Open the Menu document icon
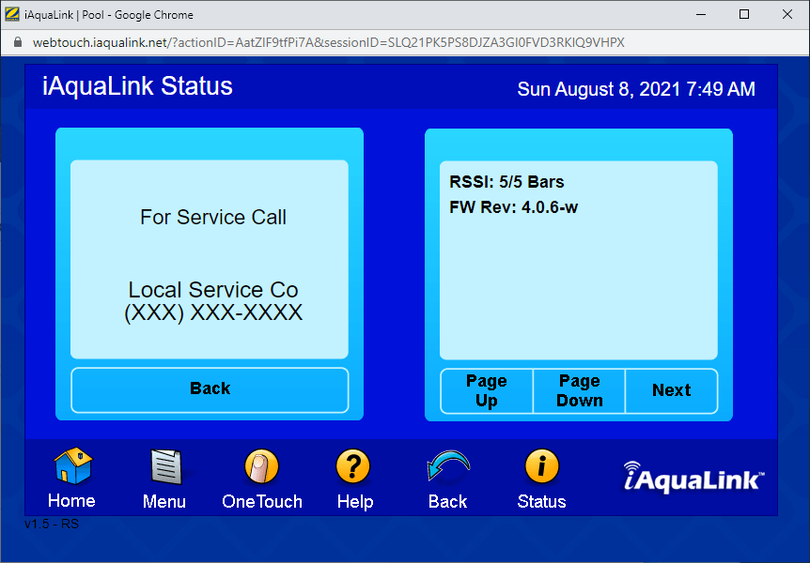This screenshot has height=563, width=810. tap(165, 466)
